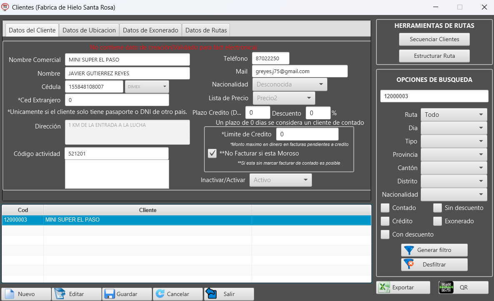Open the Inactivar/Activar dropdown
Screen dimensions: 494x301
(x=280, y=180)
